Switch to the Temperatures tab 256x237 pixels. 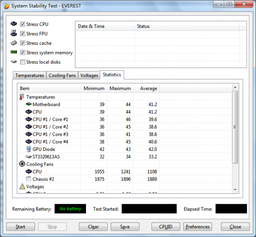30,76
